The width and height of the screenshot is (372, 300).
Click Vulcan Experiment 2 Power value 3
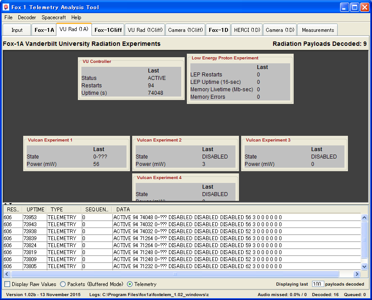click(x=204, y=164)
